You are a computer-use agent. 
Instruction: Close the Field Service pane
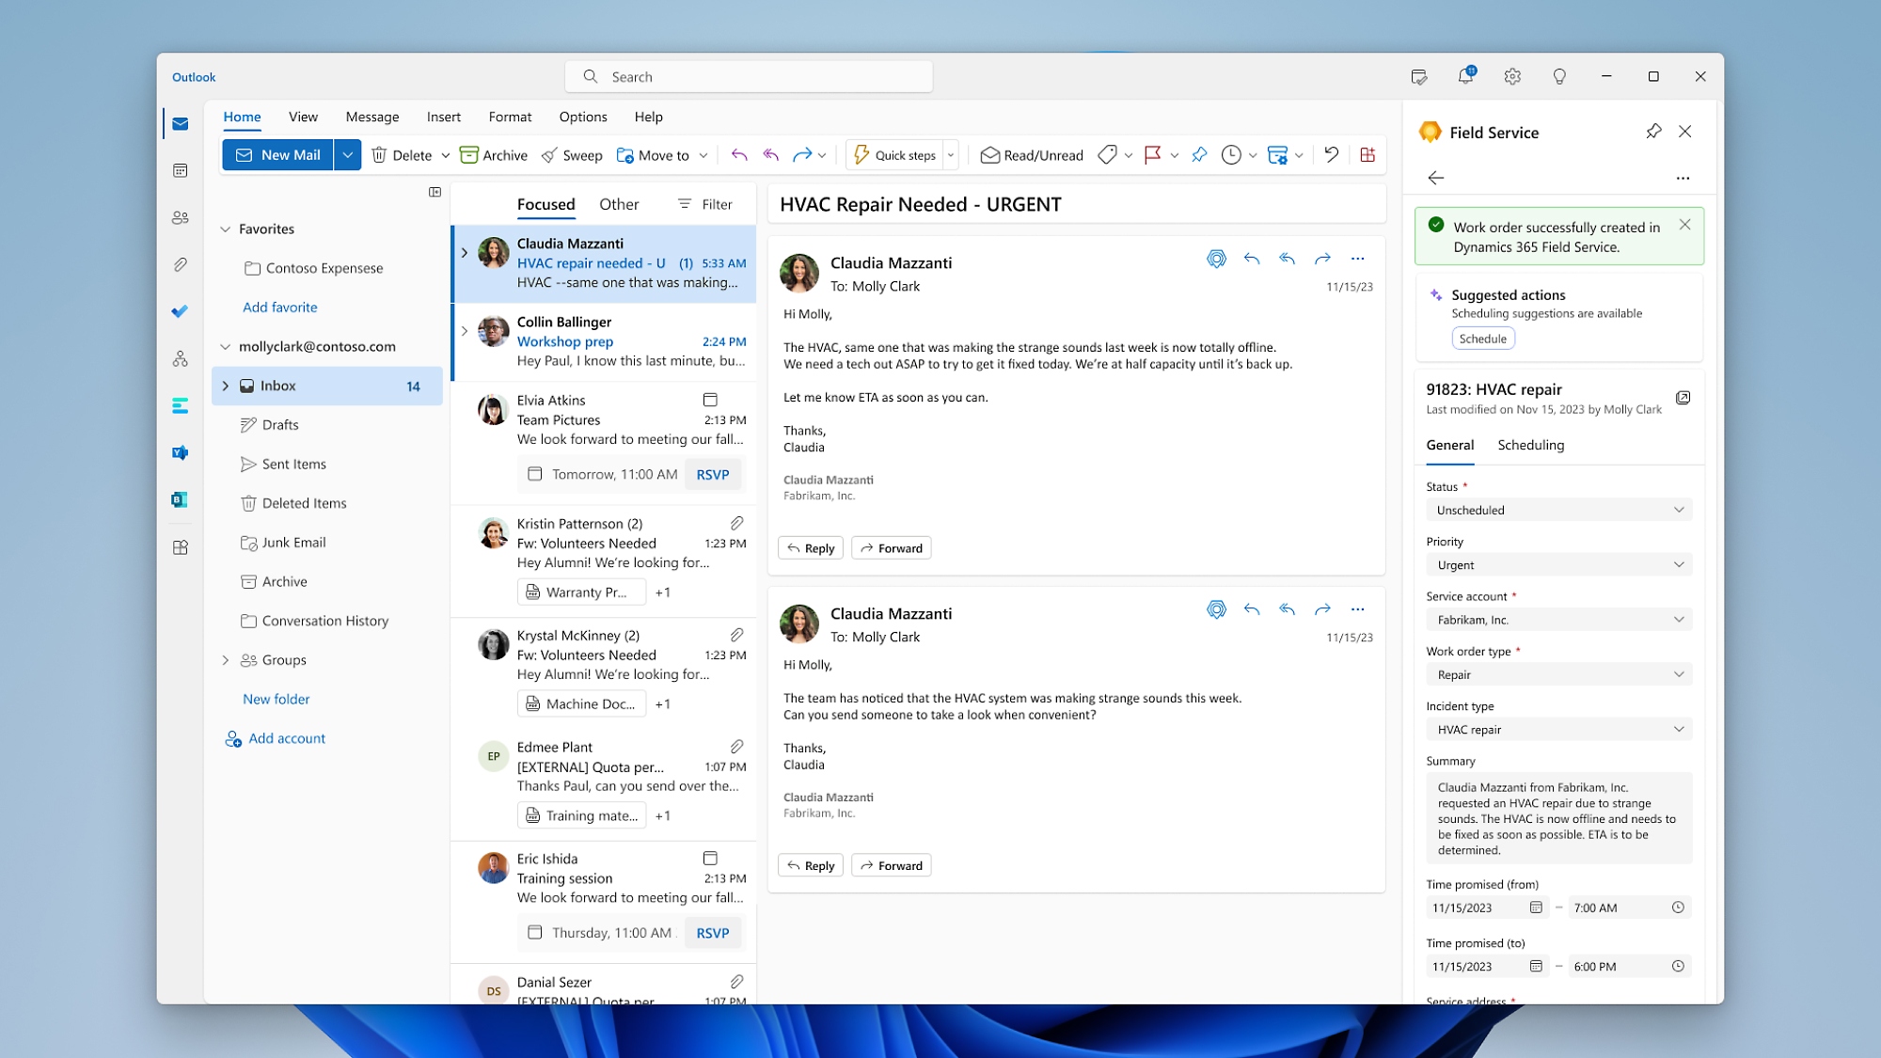(1685, 132)
